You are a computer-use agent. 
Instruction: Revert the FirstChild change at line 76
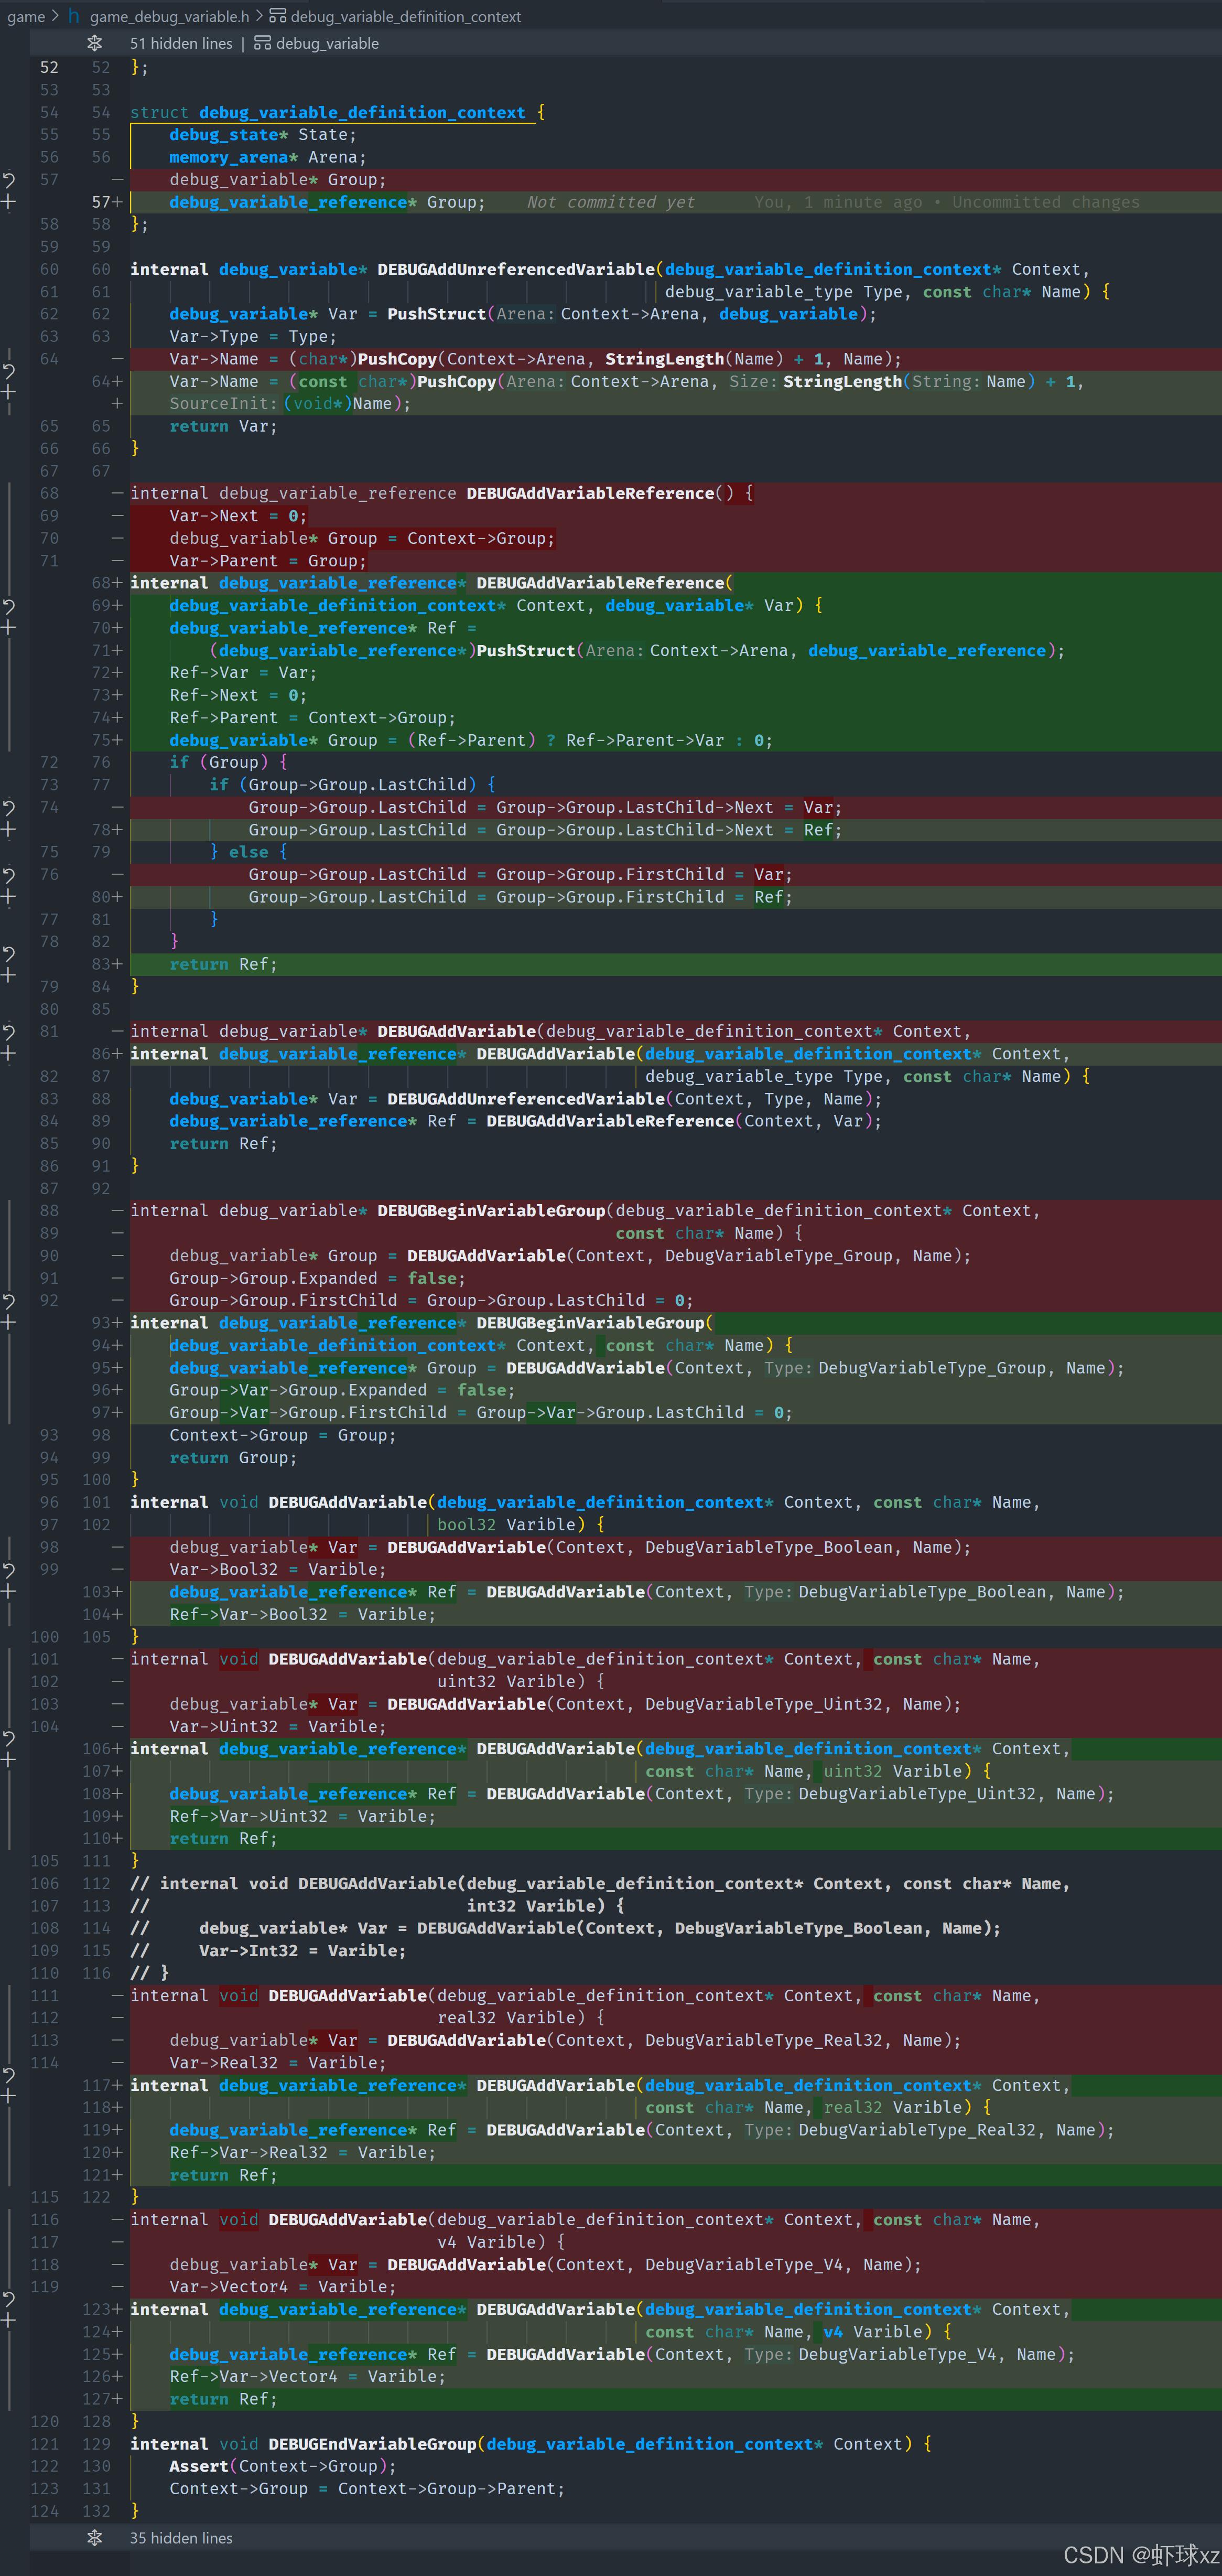(x=8, y=875)
